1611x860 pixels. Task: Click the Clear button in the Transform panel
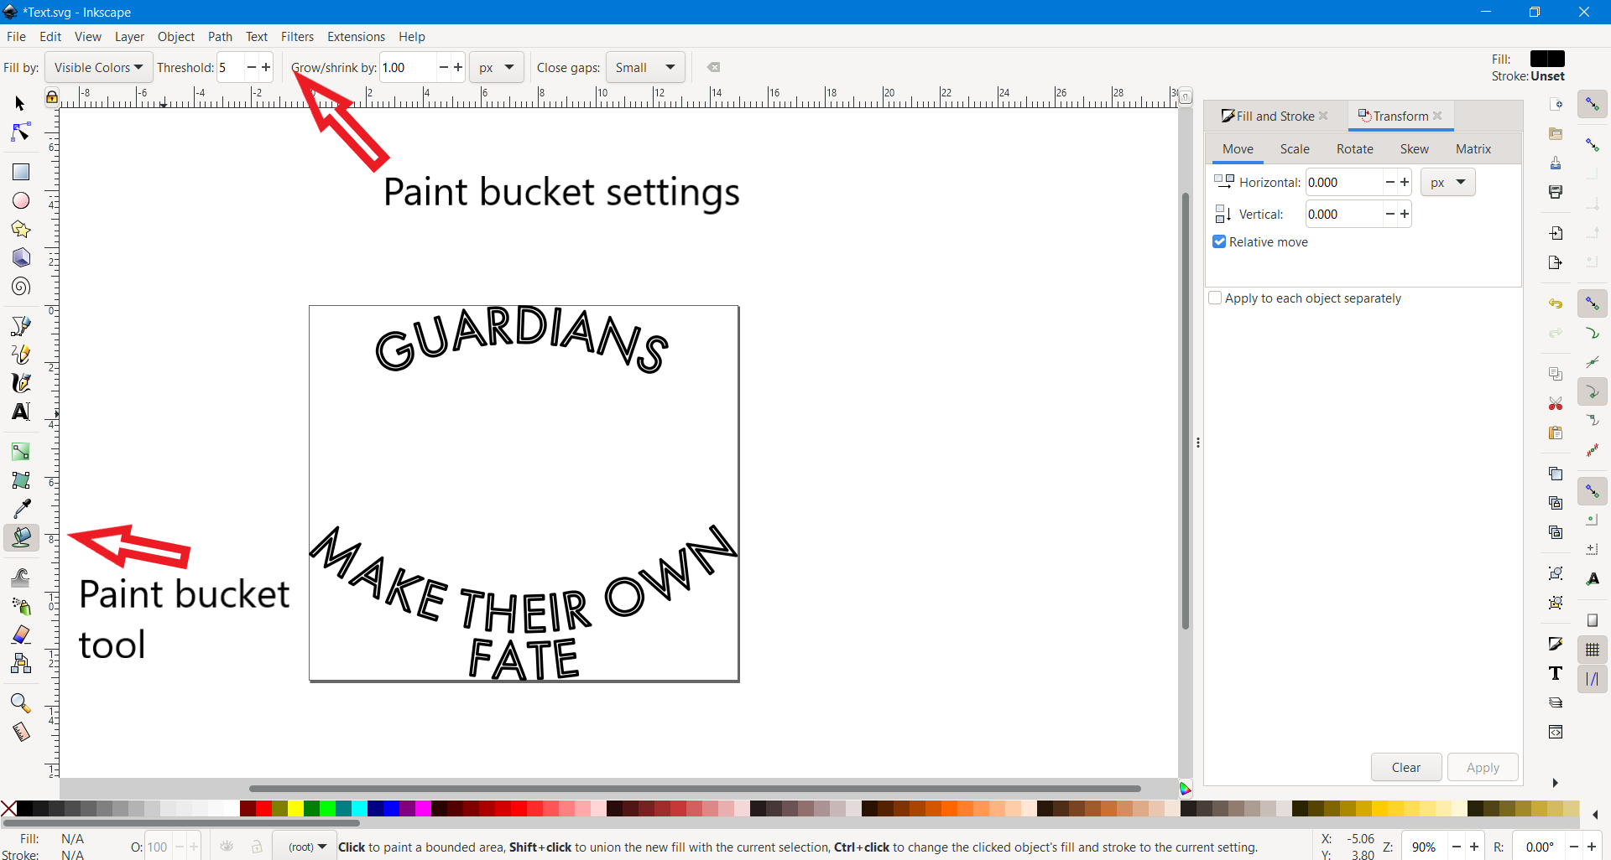(1406, 767)
